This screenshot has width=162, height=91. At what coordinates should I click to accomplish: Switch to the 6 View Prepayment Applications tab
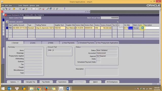pyautogui.click(x=107, y=43)
